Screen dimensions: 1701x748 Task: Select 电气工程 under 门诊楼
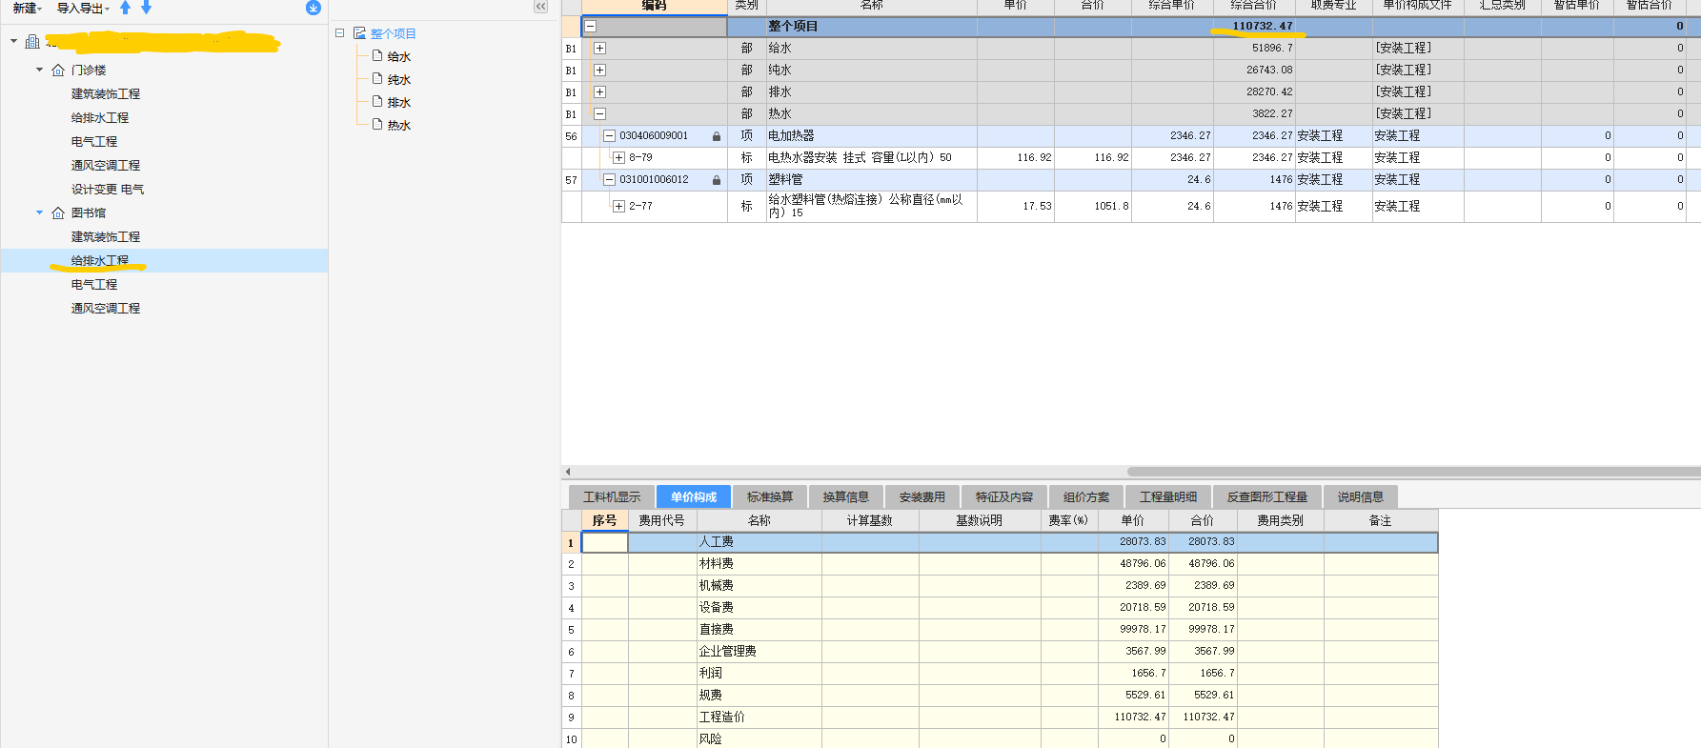click(94, 142)
